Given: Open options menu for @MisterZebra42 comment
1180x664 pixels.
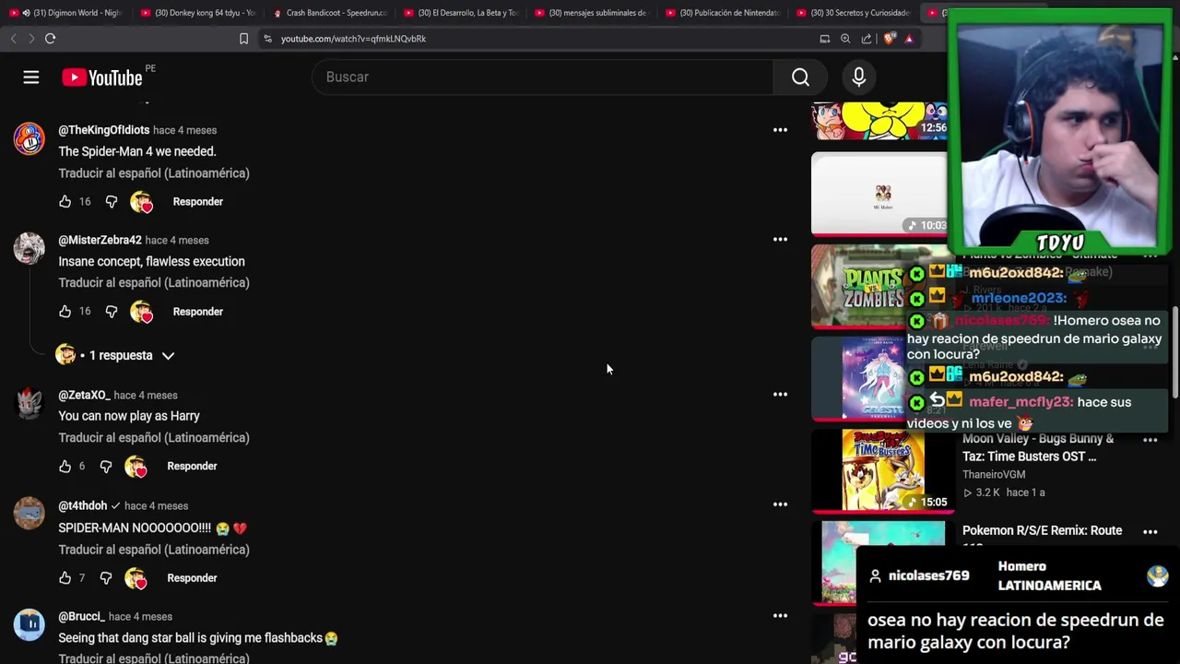Looking at the screenshot, I should click(780, 240).
